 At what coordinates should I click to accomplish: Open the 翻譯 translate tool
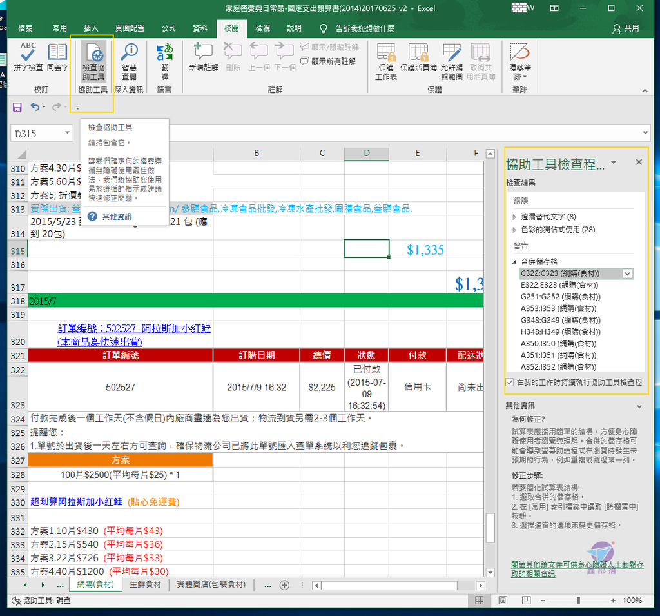(164, 61)
